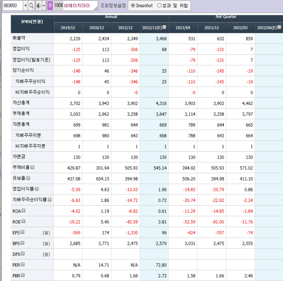Click the 자본총계 row label
The image size is (283, 281).
tap(21, 124)
